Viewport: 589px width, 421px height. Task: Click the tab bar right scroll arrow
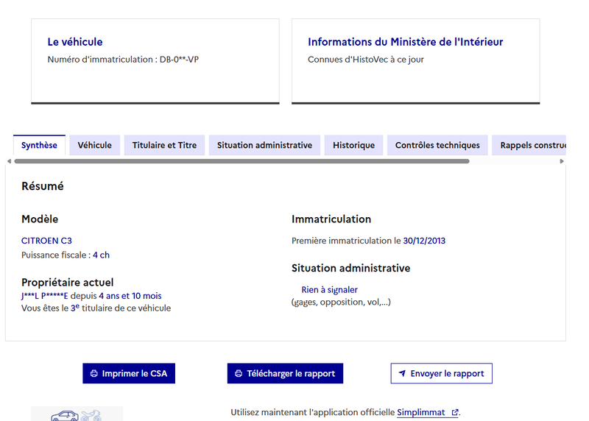click(x=562, y=161)
